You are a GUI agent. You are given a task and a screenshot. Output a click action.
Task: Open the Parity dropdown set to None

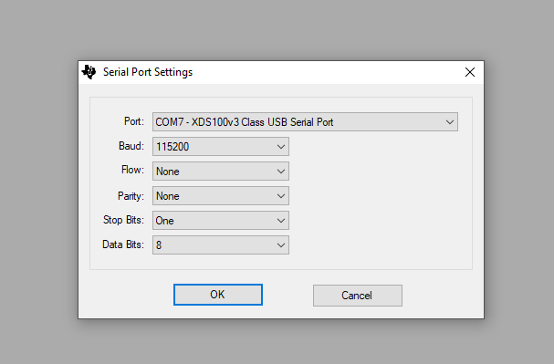tap(221, 196)
